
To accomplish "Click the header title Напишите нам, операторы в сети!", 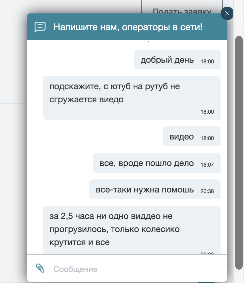I will (x=128, y=27).
